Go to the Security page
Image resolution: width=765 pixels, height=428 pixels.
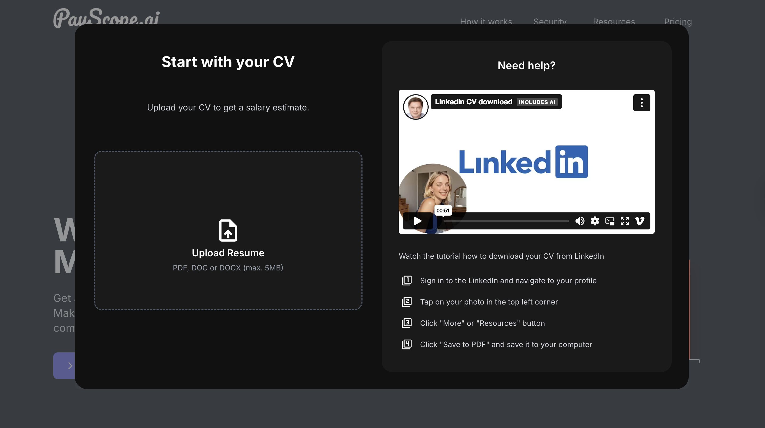[x=550, y=21]
